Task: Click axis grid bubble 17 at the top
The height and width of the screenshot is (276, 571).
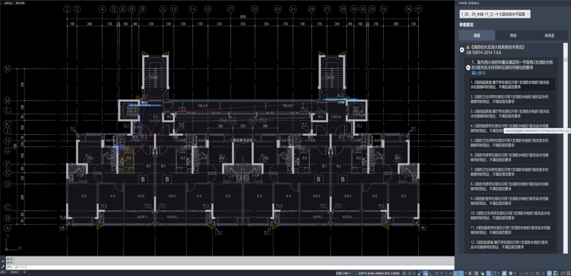Action: [x=230, y=8]
